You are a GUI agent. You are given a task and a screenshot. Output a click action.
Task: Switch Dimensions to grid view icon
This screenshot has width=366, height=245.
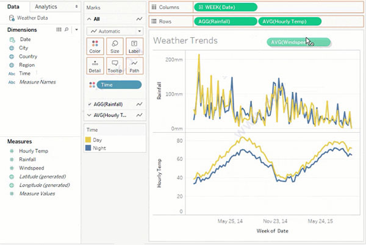59,29
